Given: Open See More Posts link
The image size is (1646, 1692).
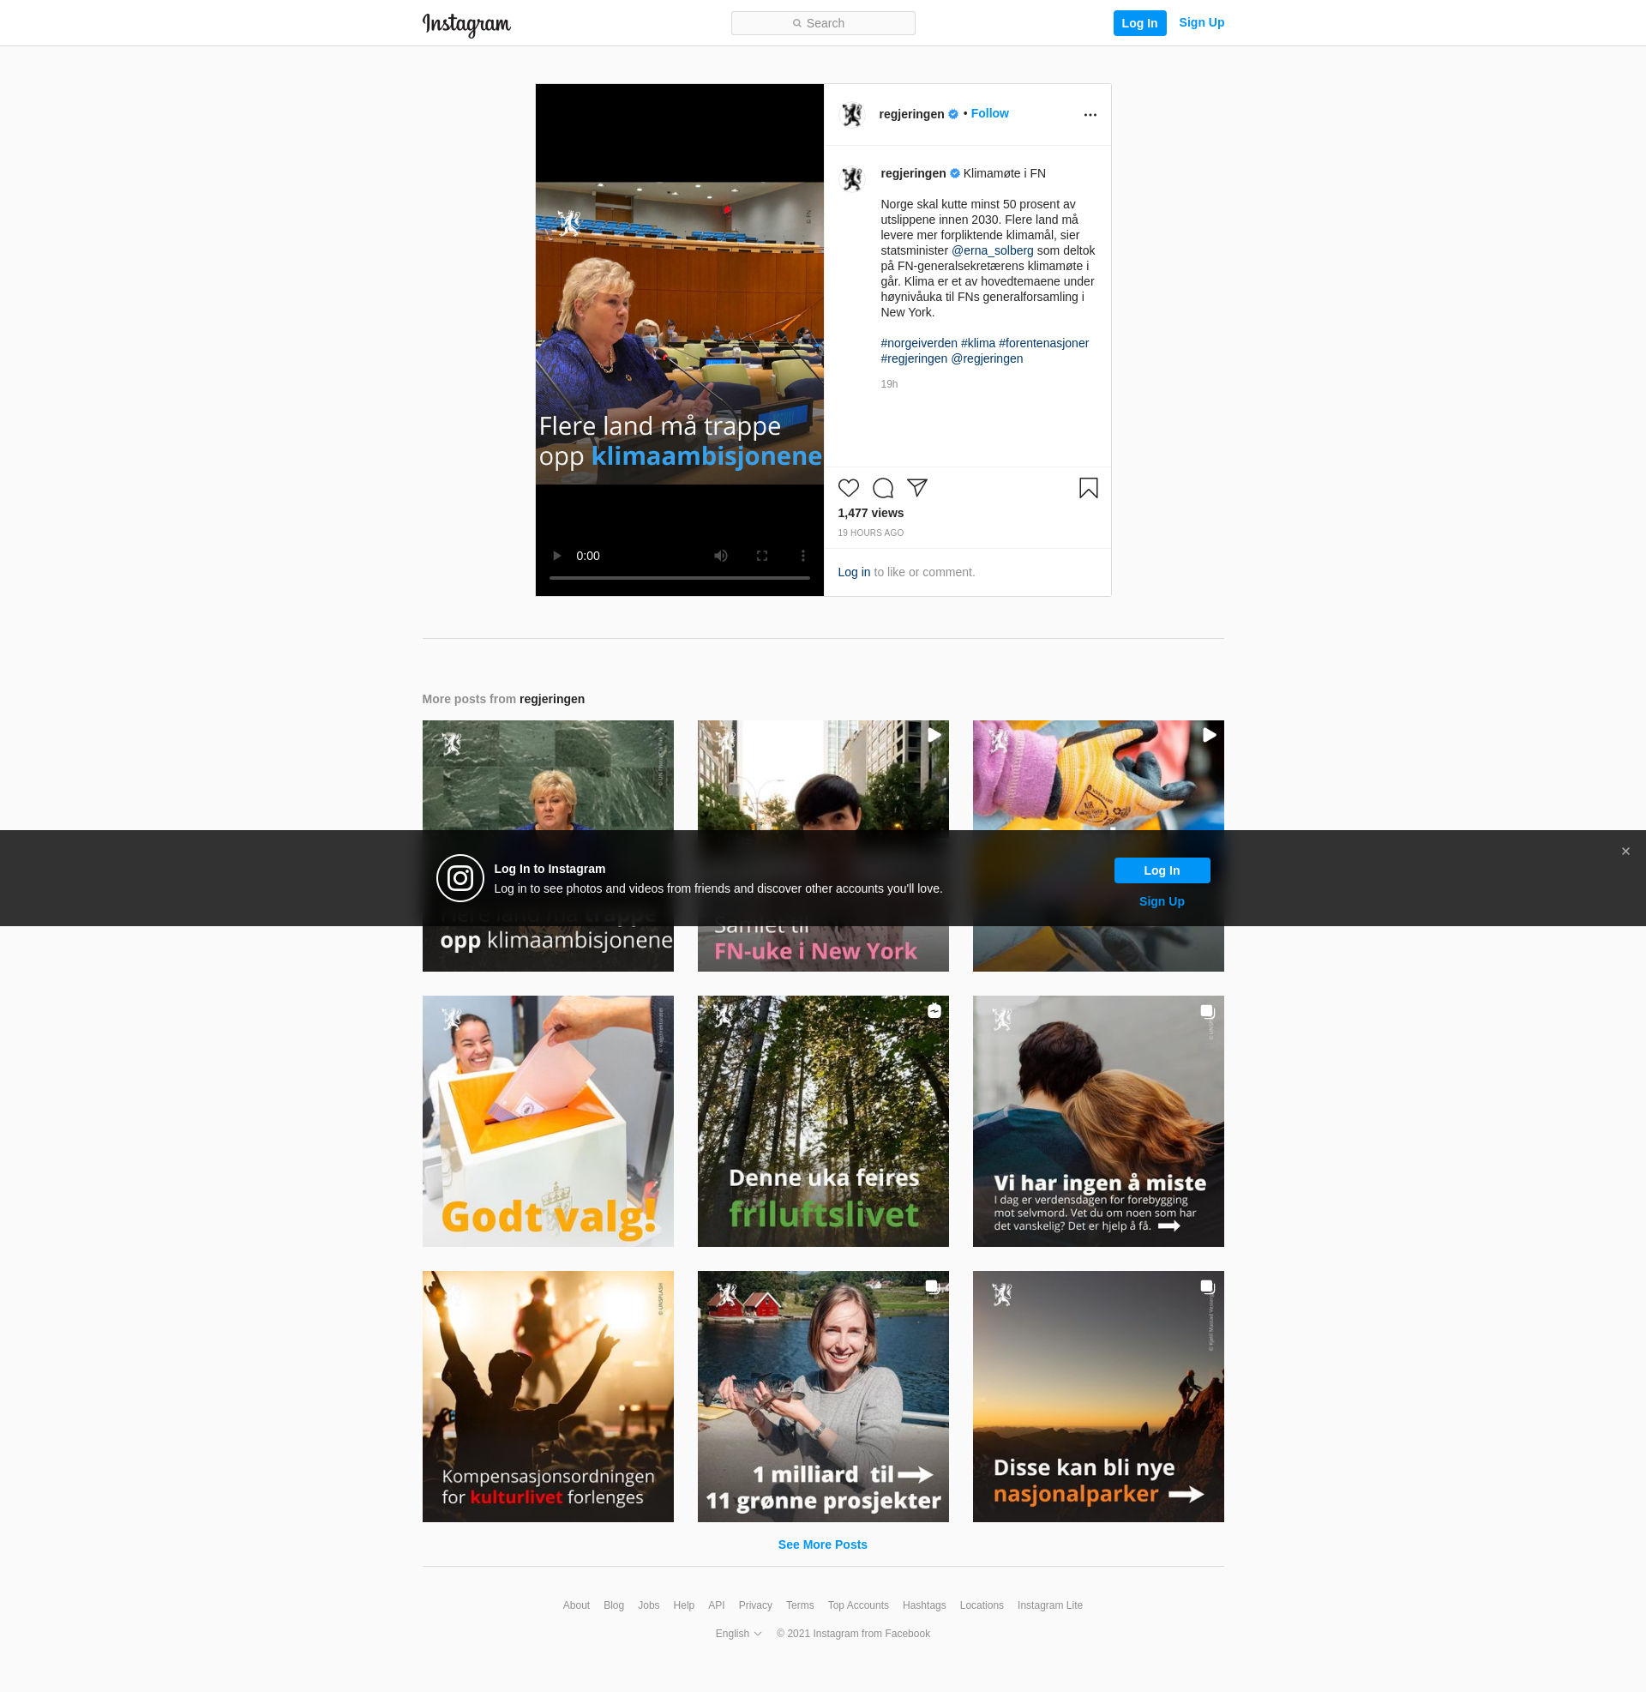Looking at the screenshot, I should coord(822,1544).
